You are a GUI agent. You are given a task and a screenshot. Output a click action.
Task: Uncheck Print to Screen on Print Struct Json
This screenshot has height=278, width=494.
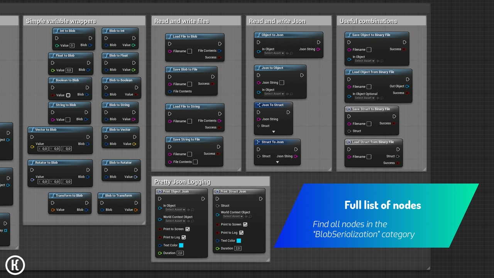245,224
